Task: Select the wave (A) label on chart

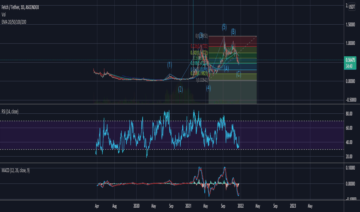Action: (x=226, y=69)
